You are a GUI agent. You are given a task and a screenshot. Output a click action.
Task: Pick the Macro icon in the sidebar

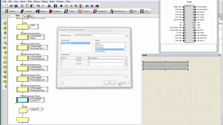pyautogui.click(x=5, y=62)
